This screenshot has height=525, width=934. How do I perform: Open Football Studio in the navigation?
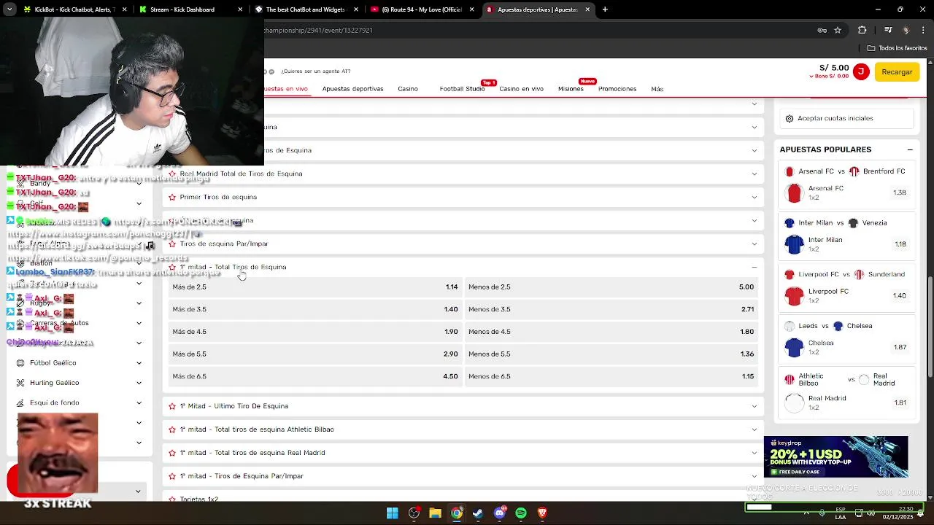tap(462, 89)
